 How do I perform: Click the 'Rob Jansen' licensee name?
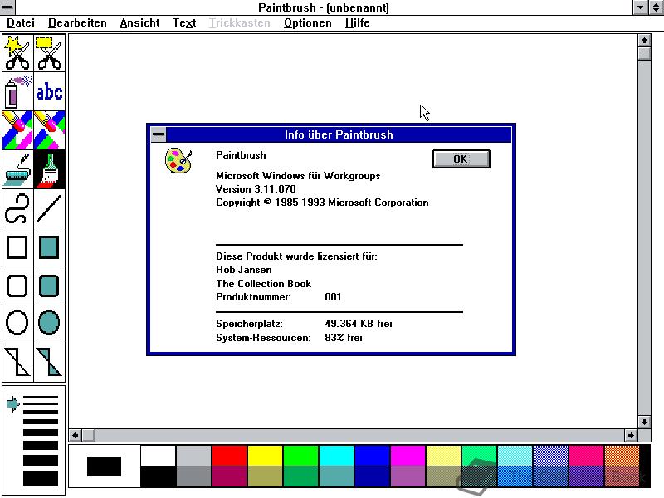pyautogui.click(x=244, y=270)
